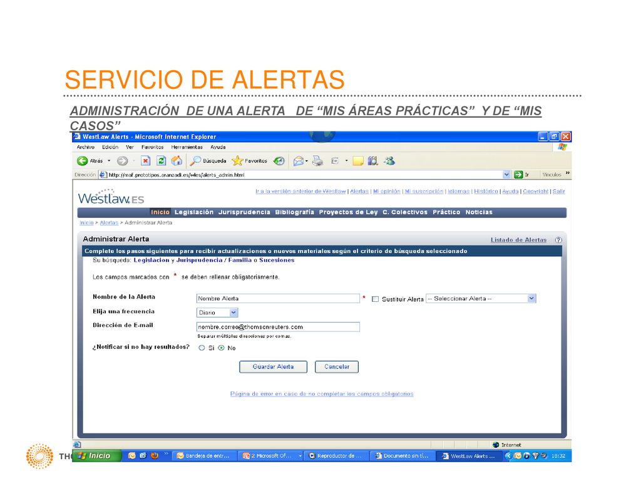This screenshot has height=481, width=641.
Task: Open the Listado de Alertas link
Action: click(518, 240)
